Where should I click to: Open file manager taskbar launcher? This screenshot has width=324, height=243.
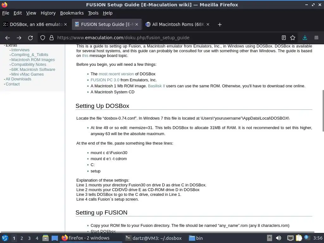pos(46,238)
